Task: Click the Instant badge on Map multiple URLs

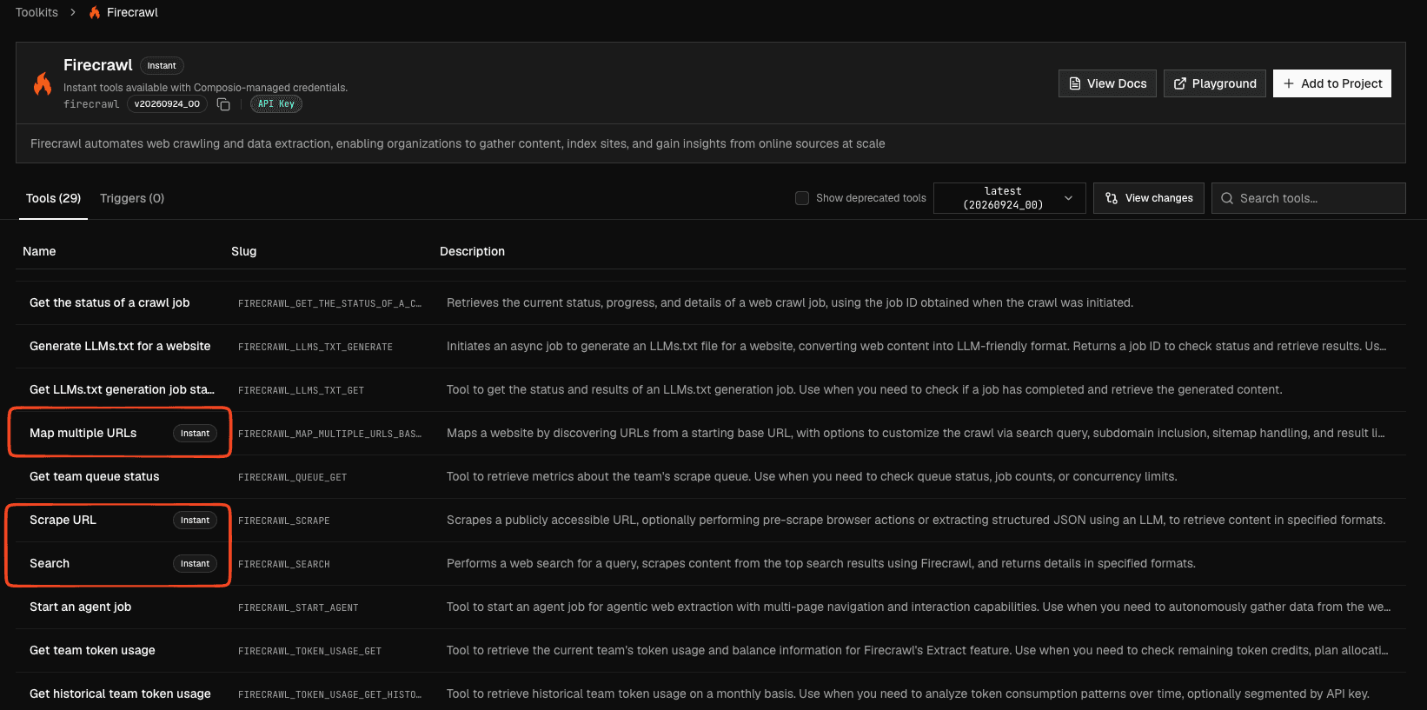Action: (195, 433)
